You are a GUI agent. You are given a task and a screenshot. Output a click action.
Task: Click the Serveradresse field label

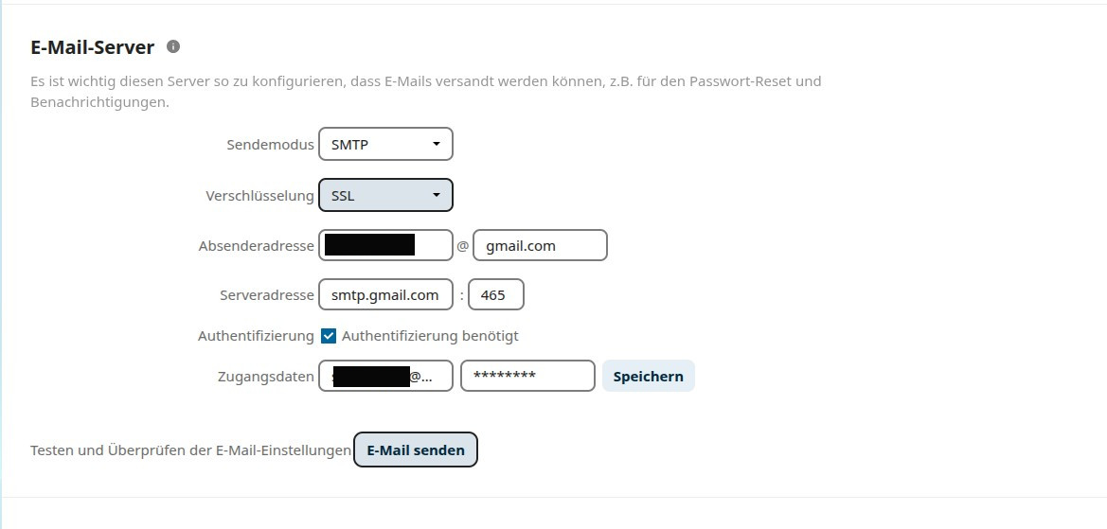(x=266, y=295)
